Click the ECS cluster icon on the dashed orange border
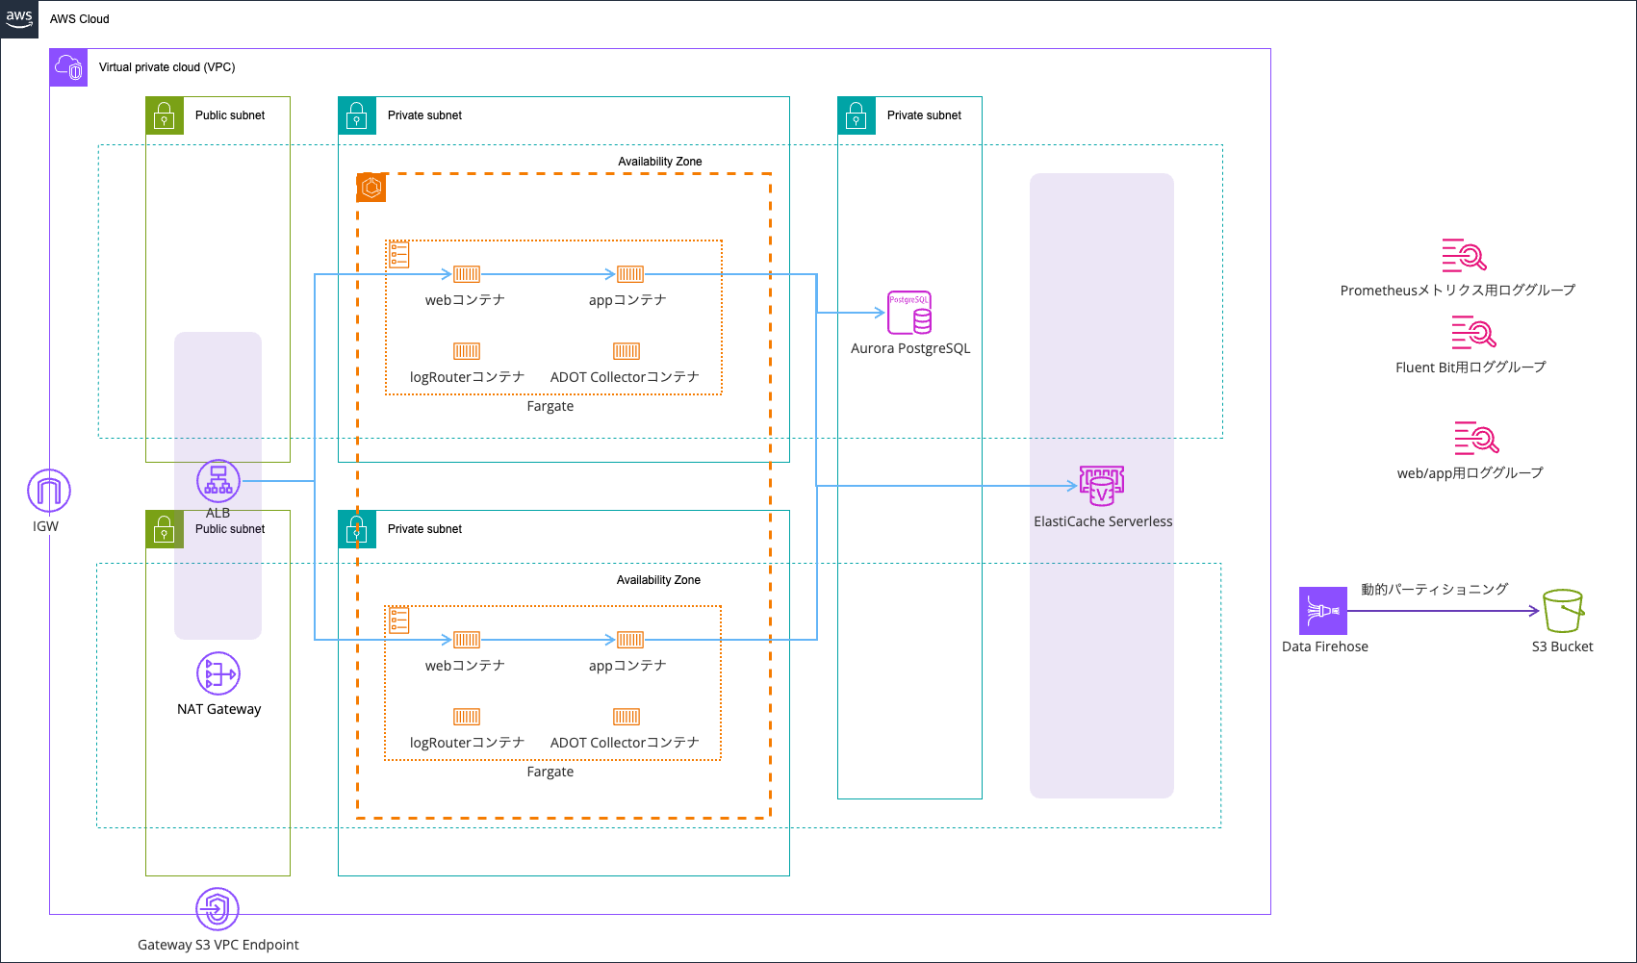Screen dimensions: 1637x963 coord(371,188)
